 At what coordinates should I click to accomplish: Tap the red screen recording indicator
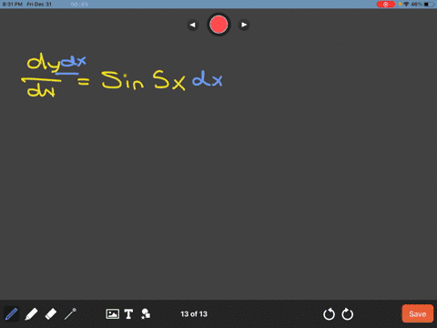click(x=385, y=5)
